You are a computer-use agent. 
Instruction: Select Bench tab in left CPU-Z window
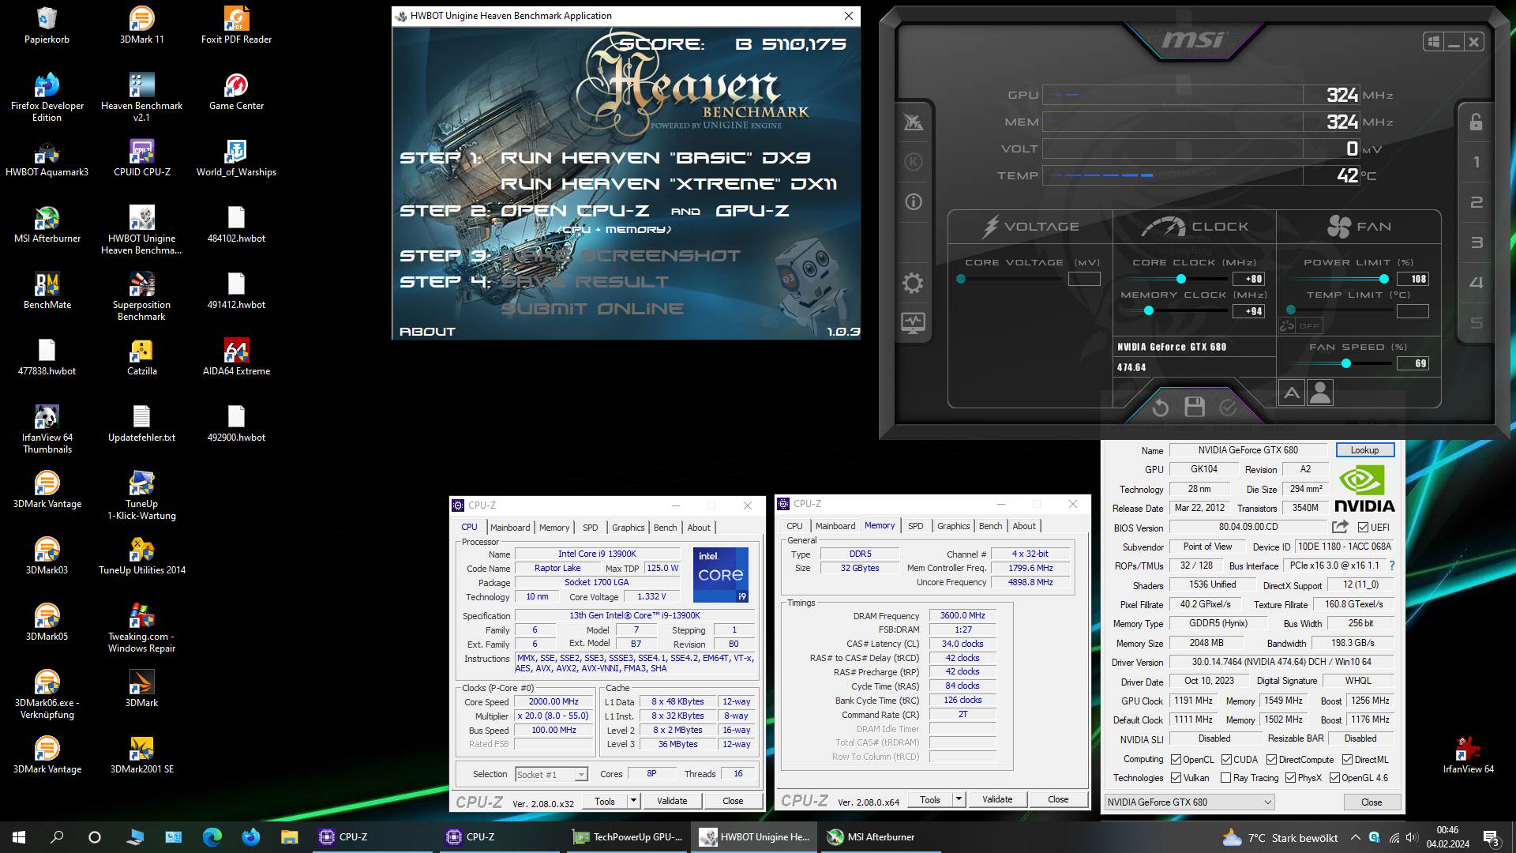[665, 527]
